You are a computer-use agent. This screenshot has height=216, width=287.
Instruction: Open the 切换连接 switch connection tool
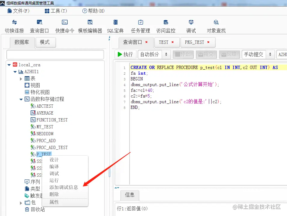pyautogui.click(x=14, y=26)
